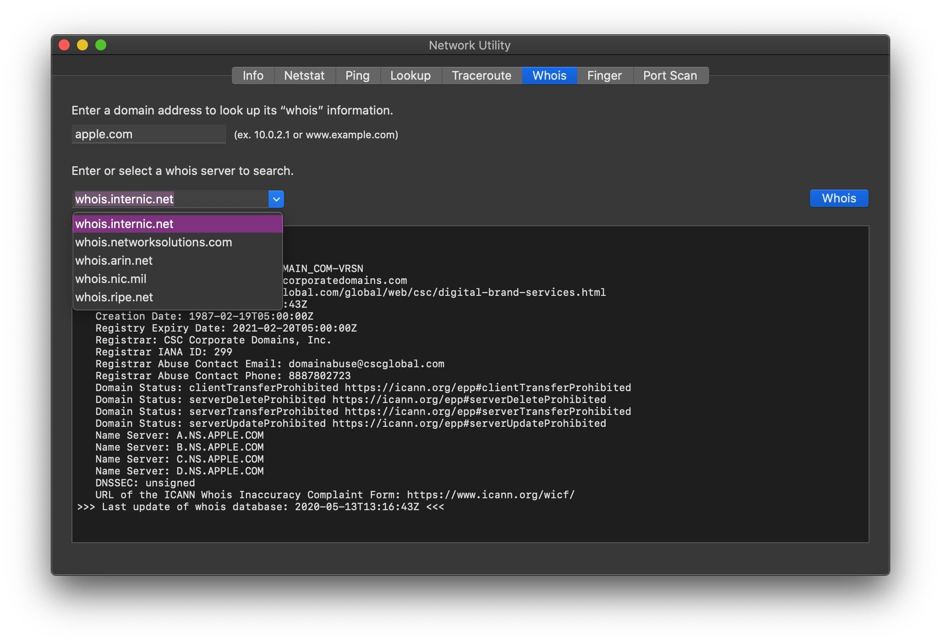Open the Netstat tab
941x643 pixels.
coord(304,76)
